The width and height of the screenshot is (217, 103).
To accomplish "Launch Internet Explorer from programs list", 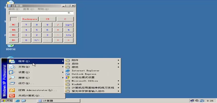I will (x=93, y=71).
